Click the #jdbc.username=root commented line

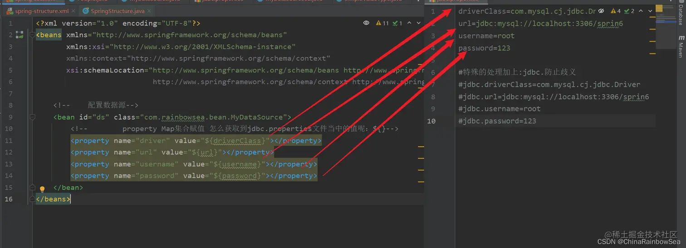pos(500,109)
